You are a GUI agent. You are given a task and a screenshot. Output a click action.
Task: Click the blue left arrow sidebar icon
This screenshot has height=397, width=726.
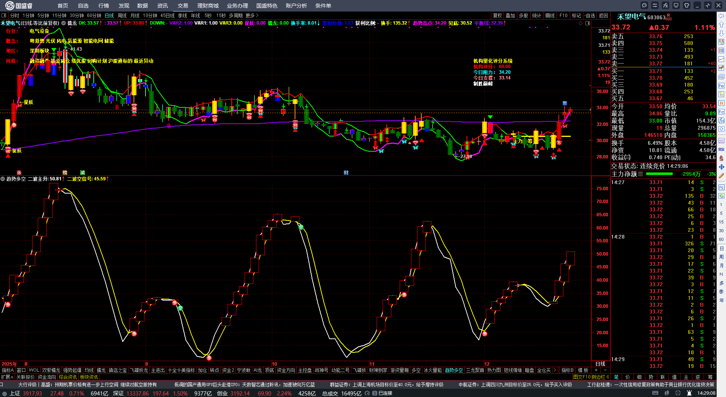(721, 16)
